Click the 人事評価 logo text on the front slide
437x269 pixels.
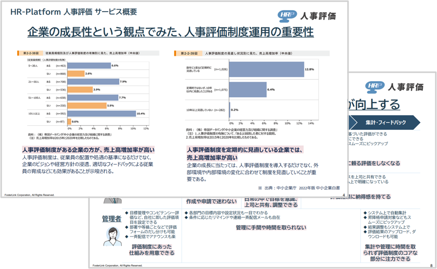click(318, 16)
